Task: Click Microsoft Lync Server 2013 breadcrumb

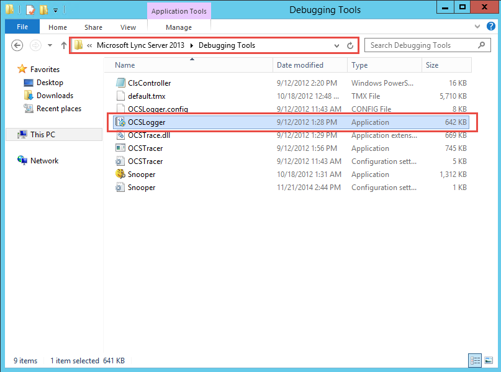Action: coord(140,45)
